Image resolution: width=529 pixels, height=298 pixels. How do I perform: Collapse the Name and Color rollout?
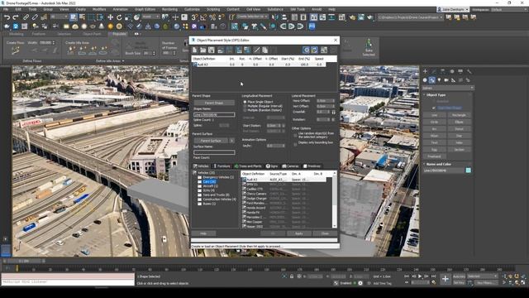tap(439, 164)
